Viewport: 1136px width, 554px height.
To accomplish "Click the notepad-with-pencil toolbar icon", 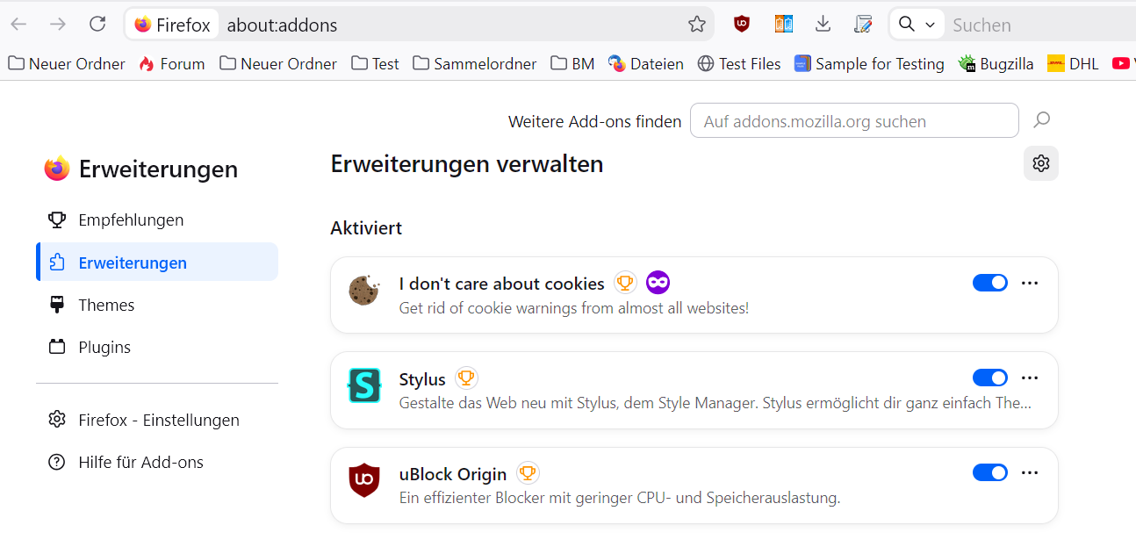I will [x=863, y=25].
